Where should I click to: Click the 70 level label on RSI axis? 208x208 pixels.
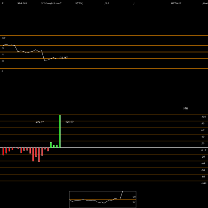click(3, 48)
